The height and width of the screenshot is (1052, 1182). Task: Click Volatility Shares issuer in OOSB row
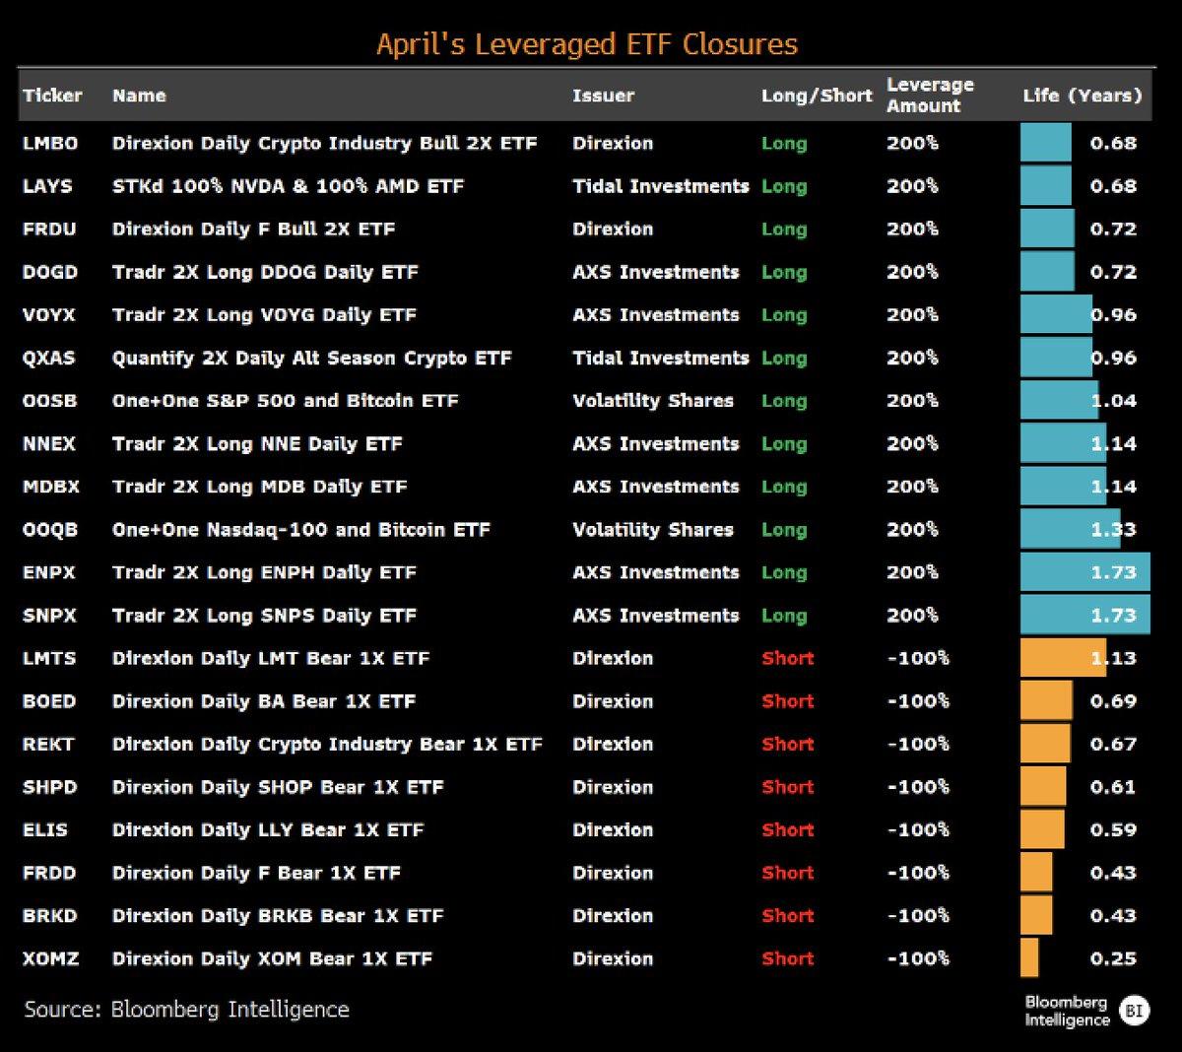(653, 401)
